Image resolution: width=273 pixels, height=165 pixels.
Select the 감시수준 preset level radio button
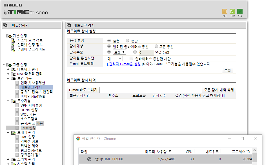coord(109,52)
